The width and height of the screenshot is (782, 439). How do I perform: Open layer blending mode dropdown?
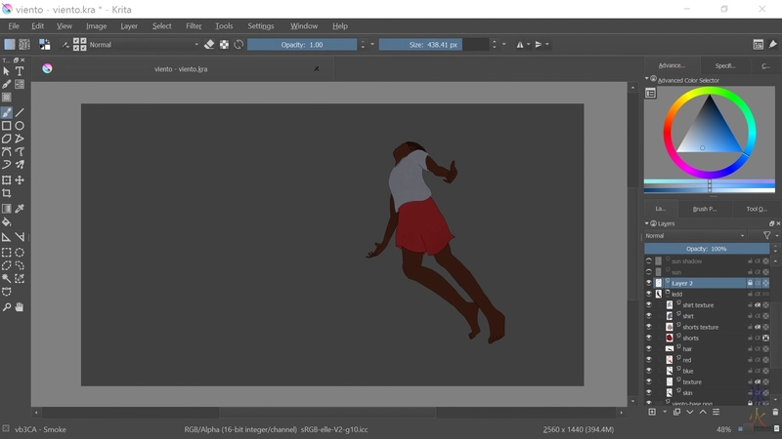tap(696, 235)
